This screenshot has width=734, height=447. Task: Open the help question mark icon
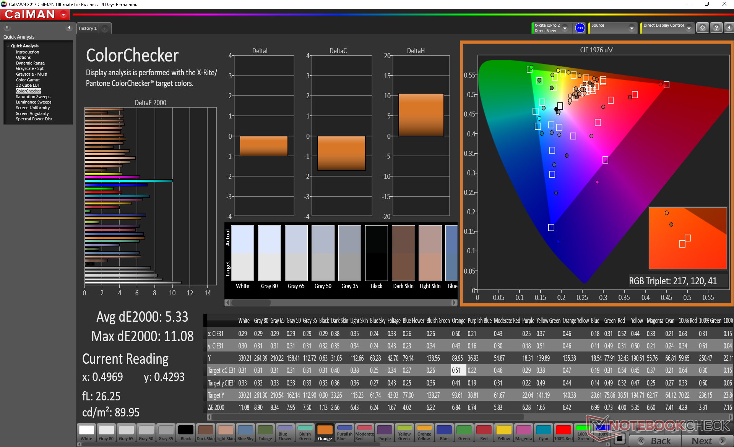pos(716,28)
